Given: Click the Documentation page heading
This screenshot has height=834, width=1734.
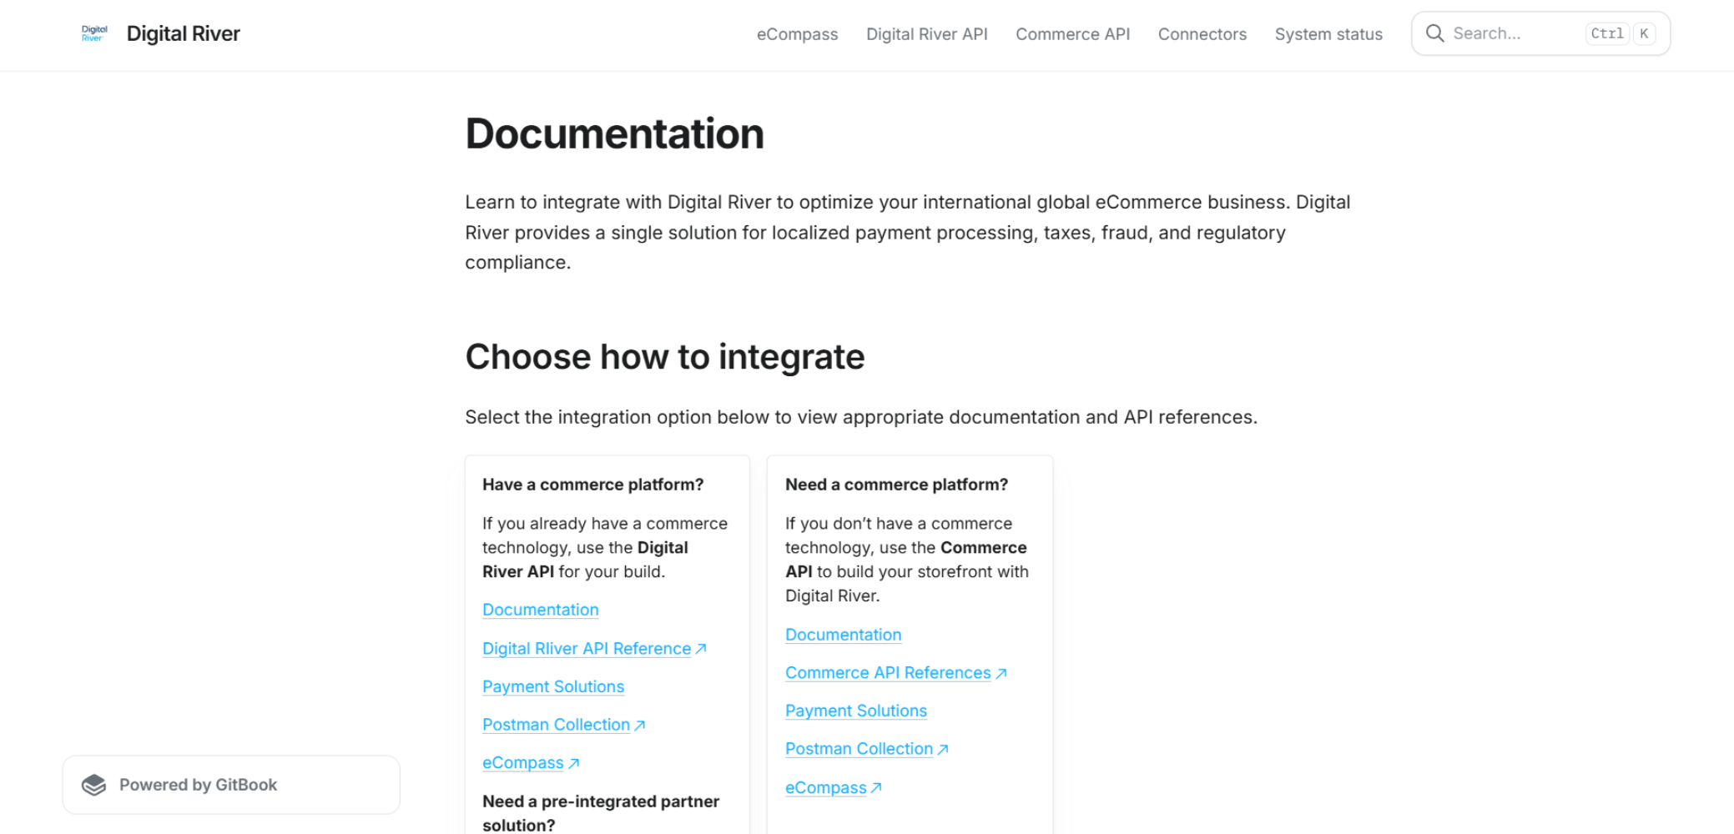Looking at the screenshot, I should [x=614, y=133].
